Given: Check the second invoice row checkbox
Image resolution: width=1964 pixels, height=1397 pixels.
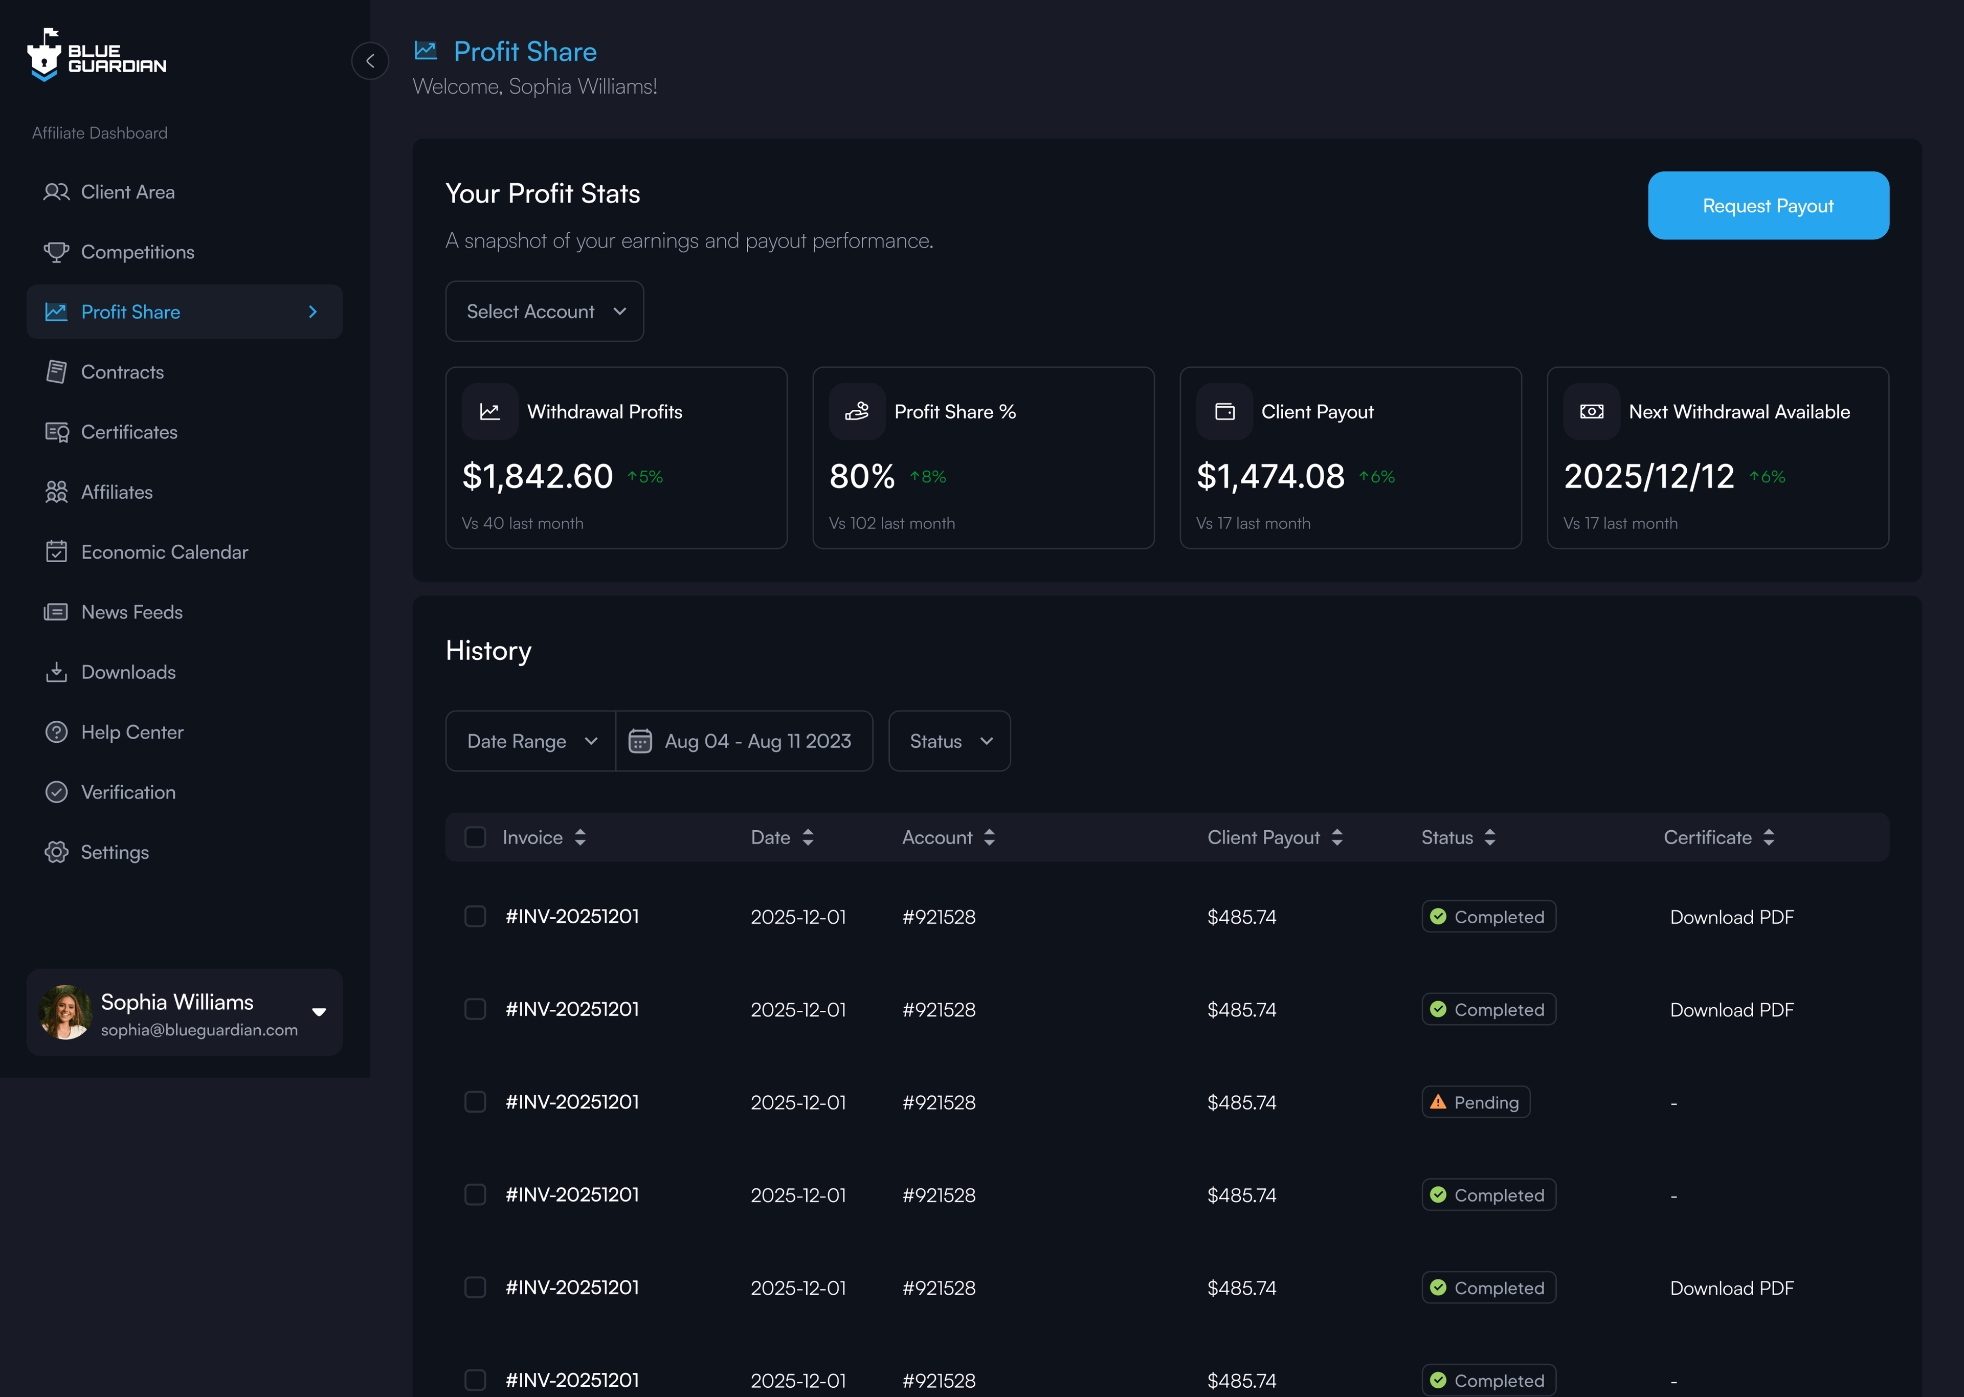Looking at the screenshot, I should [476, 1009].
